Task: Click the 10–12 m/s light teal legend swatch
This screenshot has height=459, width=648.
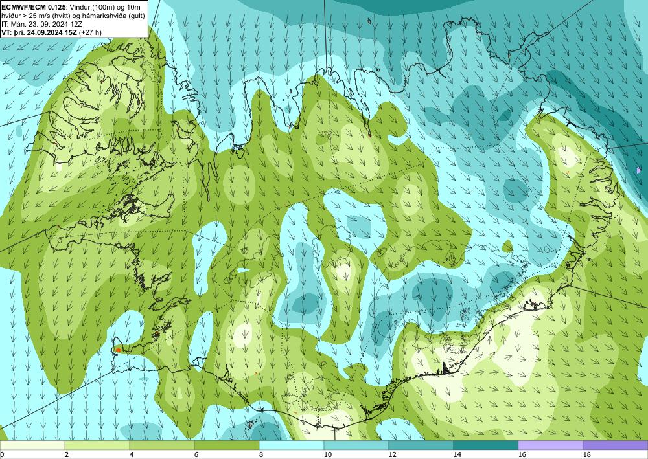Action: 356,445
